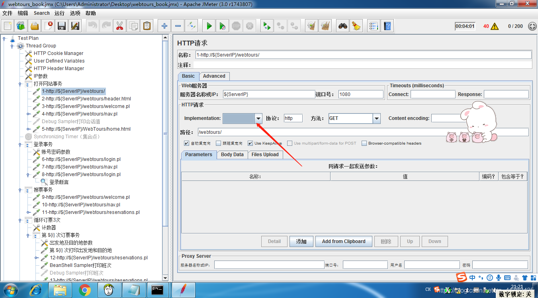This screenshot has height=298, width=538.
Task: Close the test plan via toolbar icon
Action: 48,26
